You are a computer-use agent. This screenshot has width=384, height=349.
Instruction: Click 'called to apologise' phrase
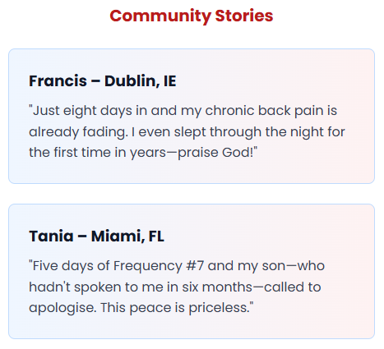tap(175, 297)
